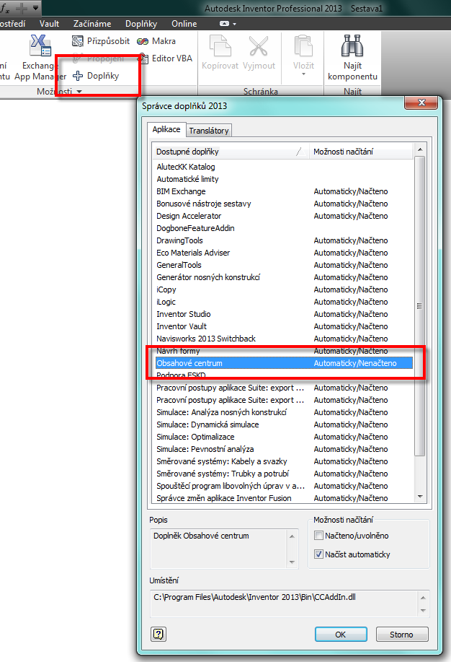The image size is (451, 662).
Task: Select DrawingTools add-in
Action: pyautogui.click(x=283, y=240)
